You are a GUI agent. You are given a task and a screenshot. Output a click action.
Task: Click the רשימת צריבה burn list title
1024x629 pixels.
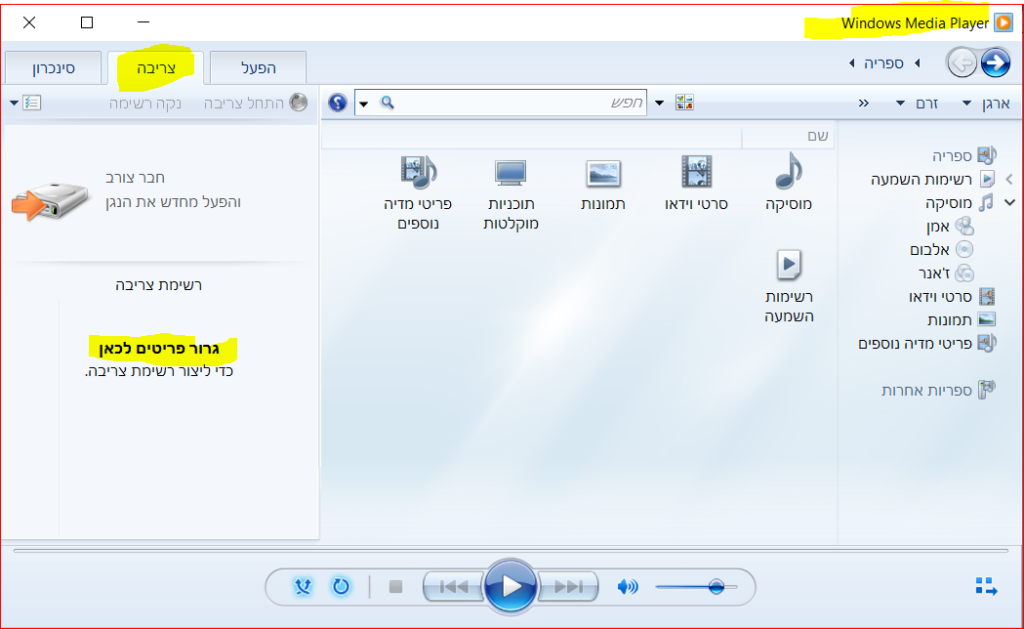point(159,285)
